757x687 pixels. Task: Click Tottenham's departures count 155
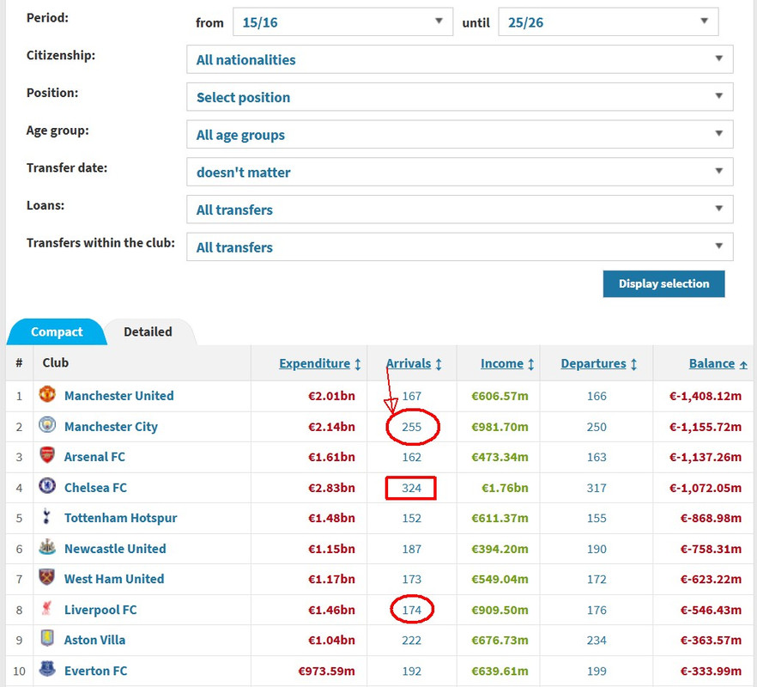(597, 518)
